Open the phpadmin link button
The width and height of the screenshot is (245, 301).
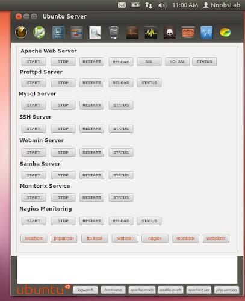[64, 238]
